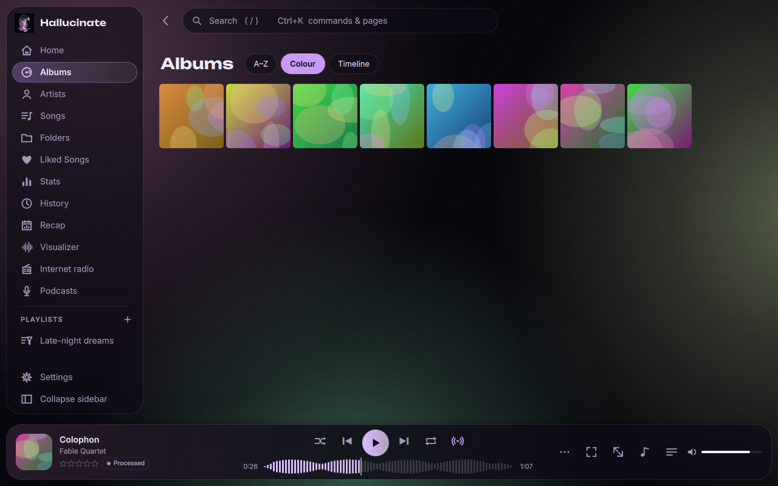Seek within the waveform progress bar
The width and height of the screenshot is (778, 486).
388,467
